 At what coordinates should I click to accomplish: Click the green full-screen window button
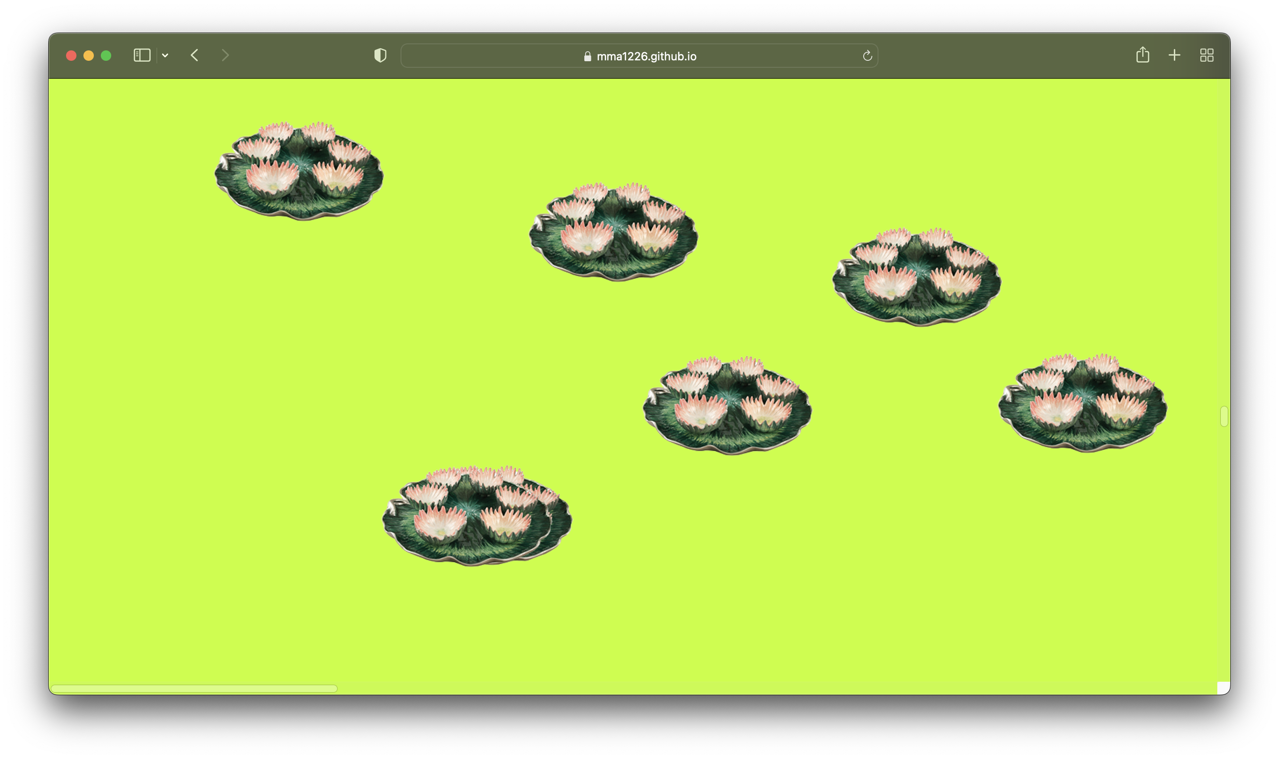[106, 55]
